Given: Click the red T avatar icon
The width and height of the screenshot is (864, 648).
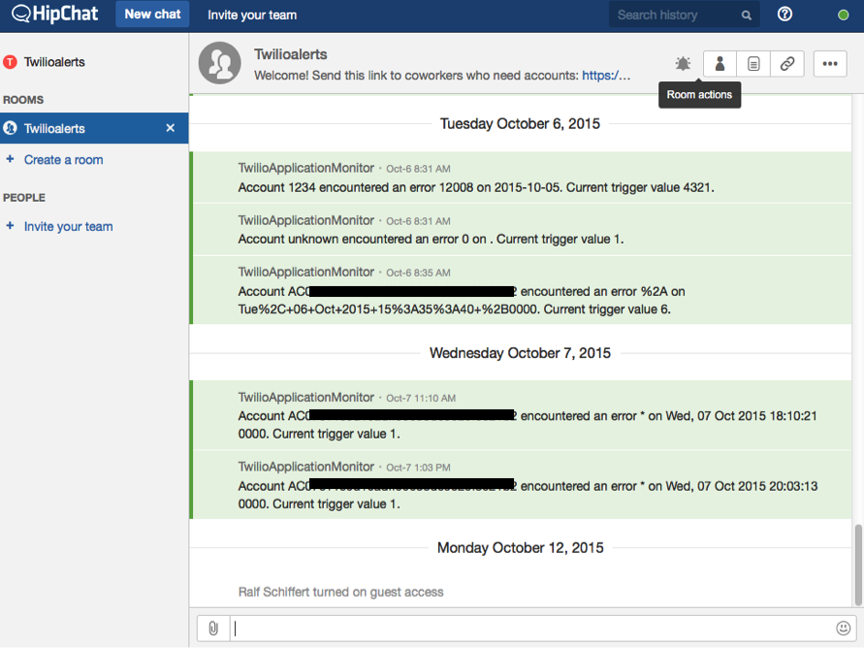Looking at the screenshot, I should click(10, 62).
